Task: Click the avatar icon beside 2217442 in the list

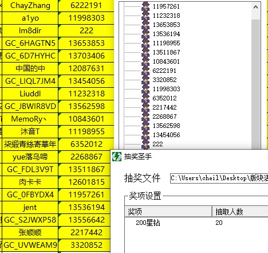Action: [x=145, y=107]
